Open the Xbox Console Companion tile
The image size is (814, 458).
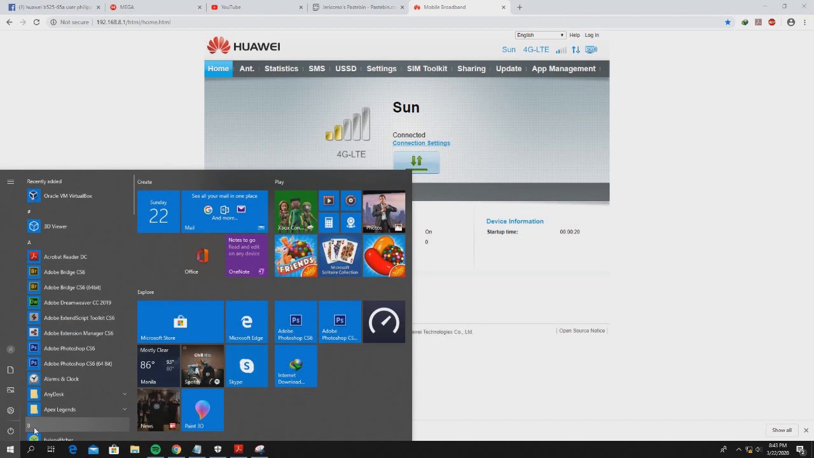point(296,212)
